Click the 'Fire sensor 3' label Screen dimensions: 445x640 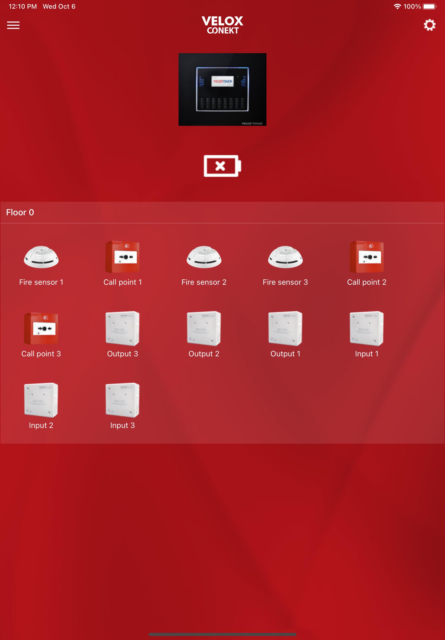tap(285, 282)
